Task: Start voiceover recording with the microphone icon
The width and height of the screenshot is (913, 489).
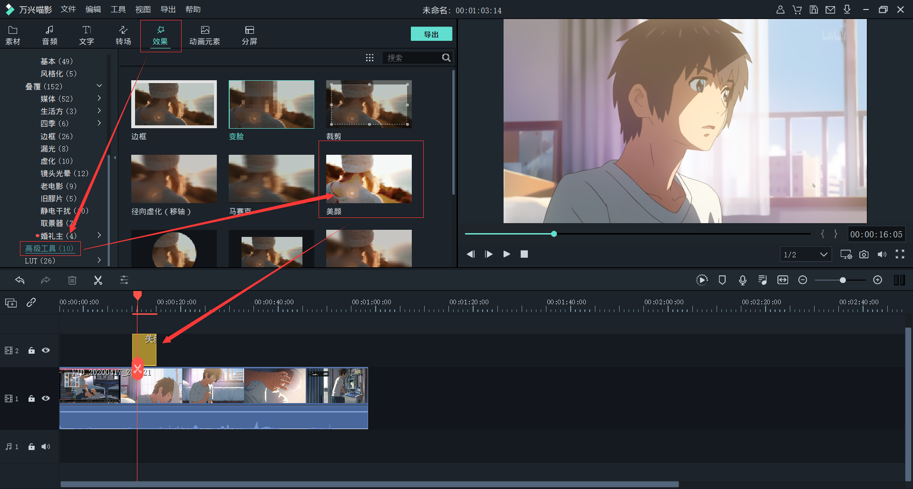Action: 742,280
